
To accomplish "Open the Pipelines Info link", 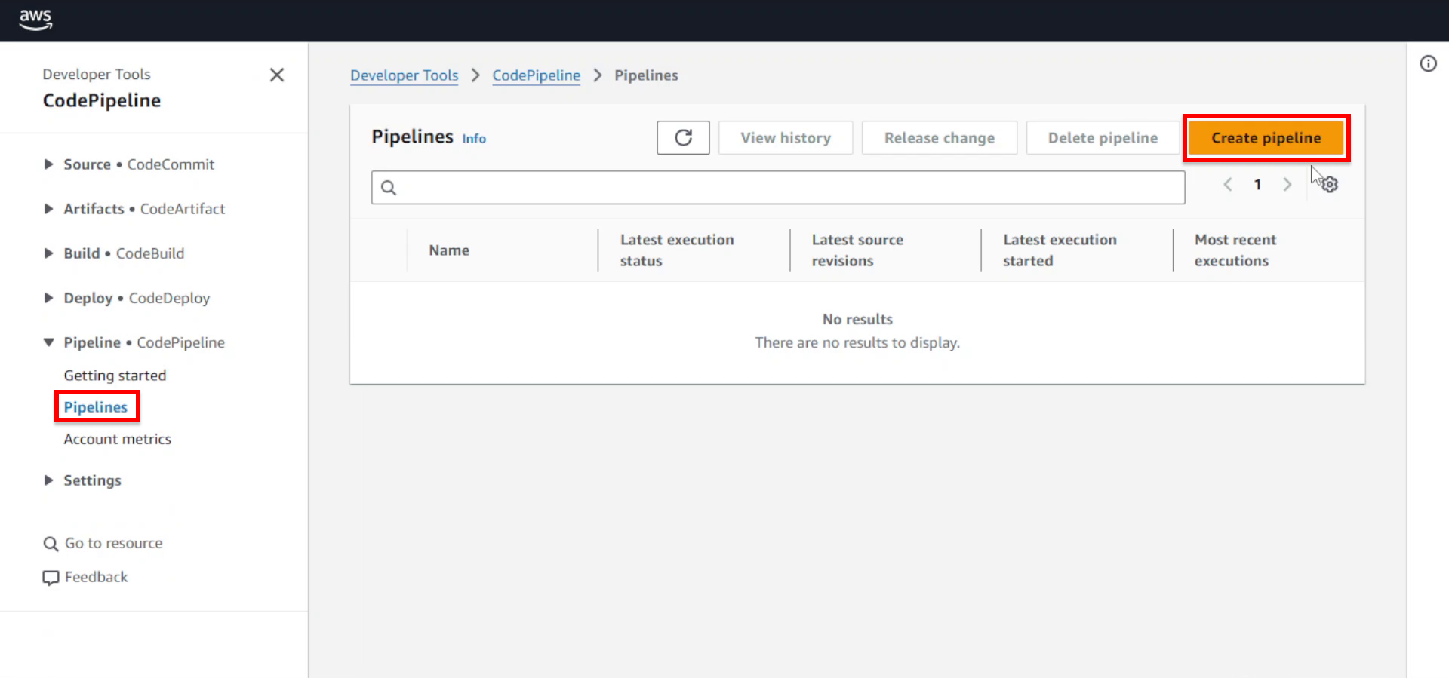I will (x=474, y=139).
